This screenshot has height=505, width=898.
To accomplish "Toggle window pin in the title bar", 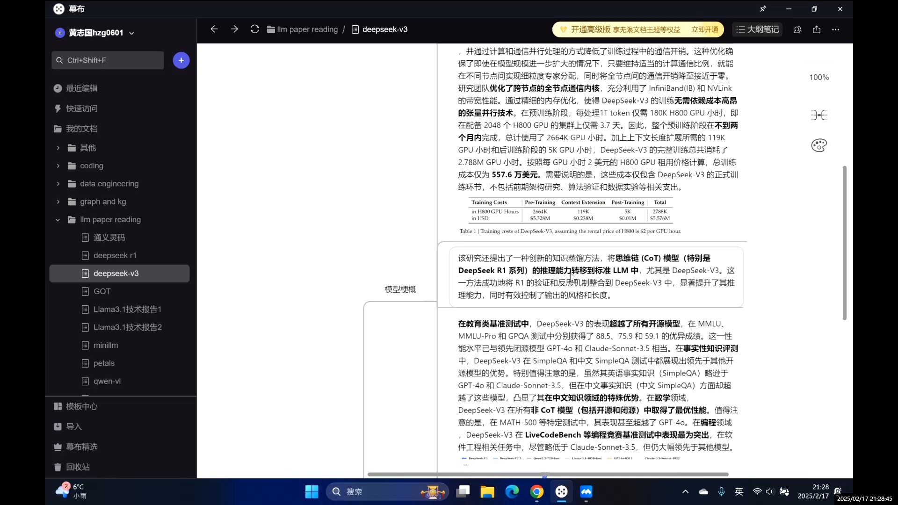I will 763,9.
